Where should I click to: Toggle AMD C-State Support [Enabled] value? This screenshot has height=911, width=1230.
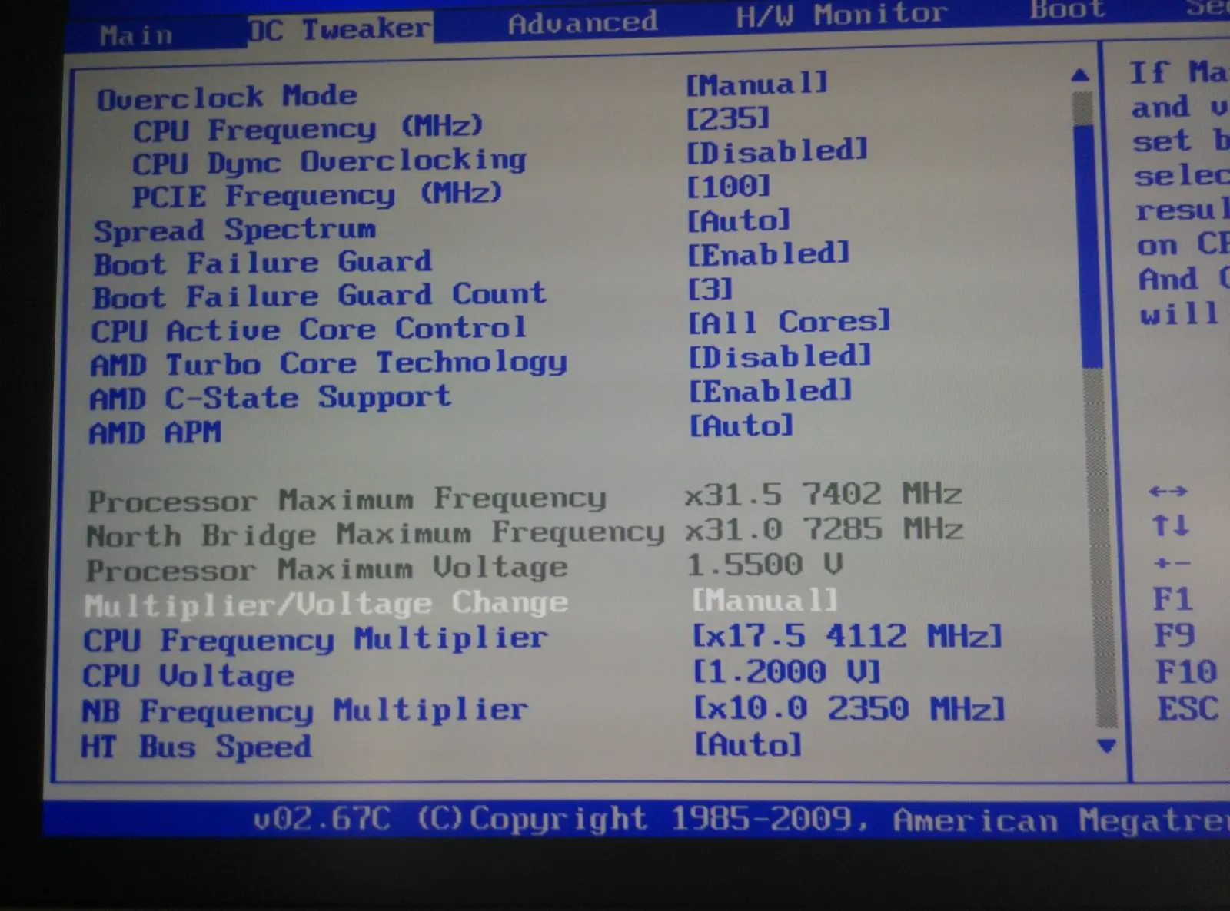770,391
